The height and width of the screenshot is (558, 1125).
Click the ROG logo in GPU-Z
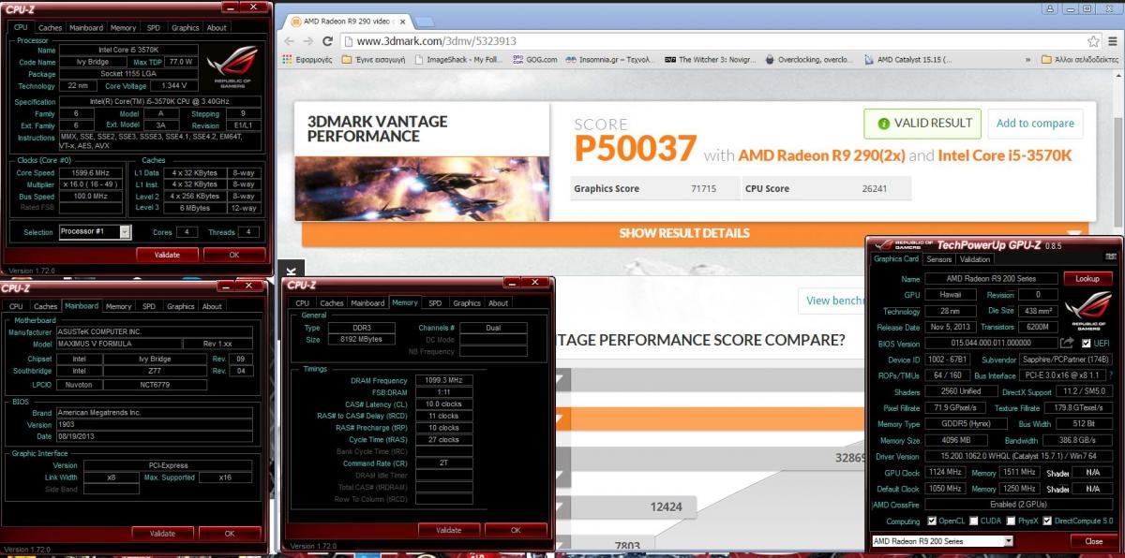pyautogui.click(x=1087, y=310)
